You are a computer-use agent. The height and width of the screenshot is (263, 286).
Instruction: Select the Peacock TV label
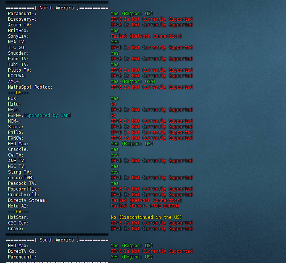[22, 183]
